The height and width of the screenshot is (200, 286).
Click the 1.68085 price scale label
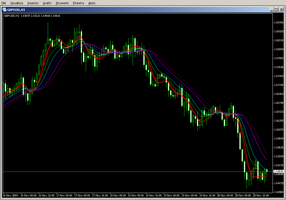[279, 49]
